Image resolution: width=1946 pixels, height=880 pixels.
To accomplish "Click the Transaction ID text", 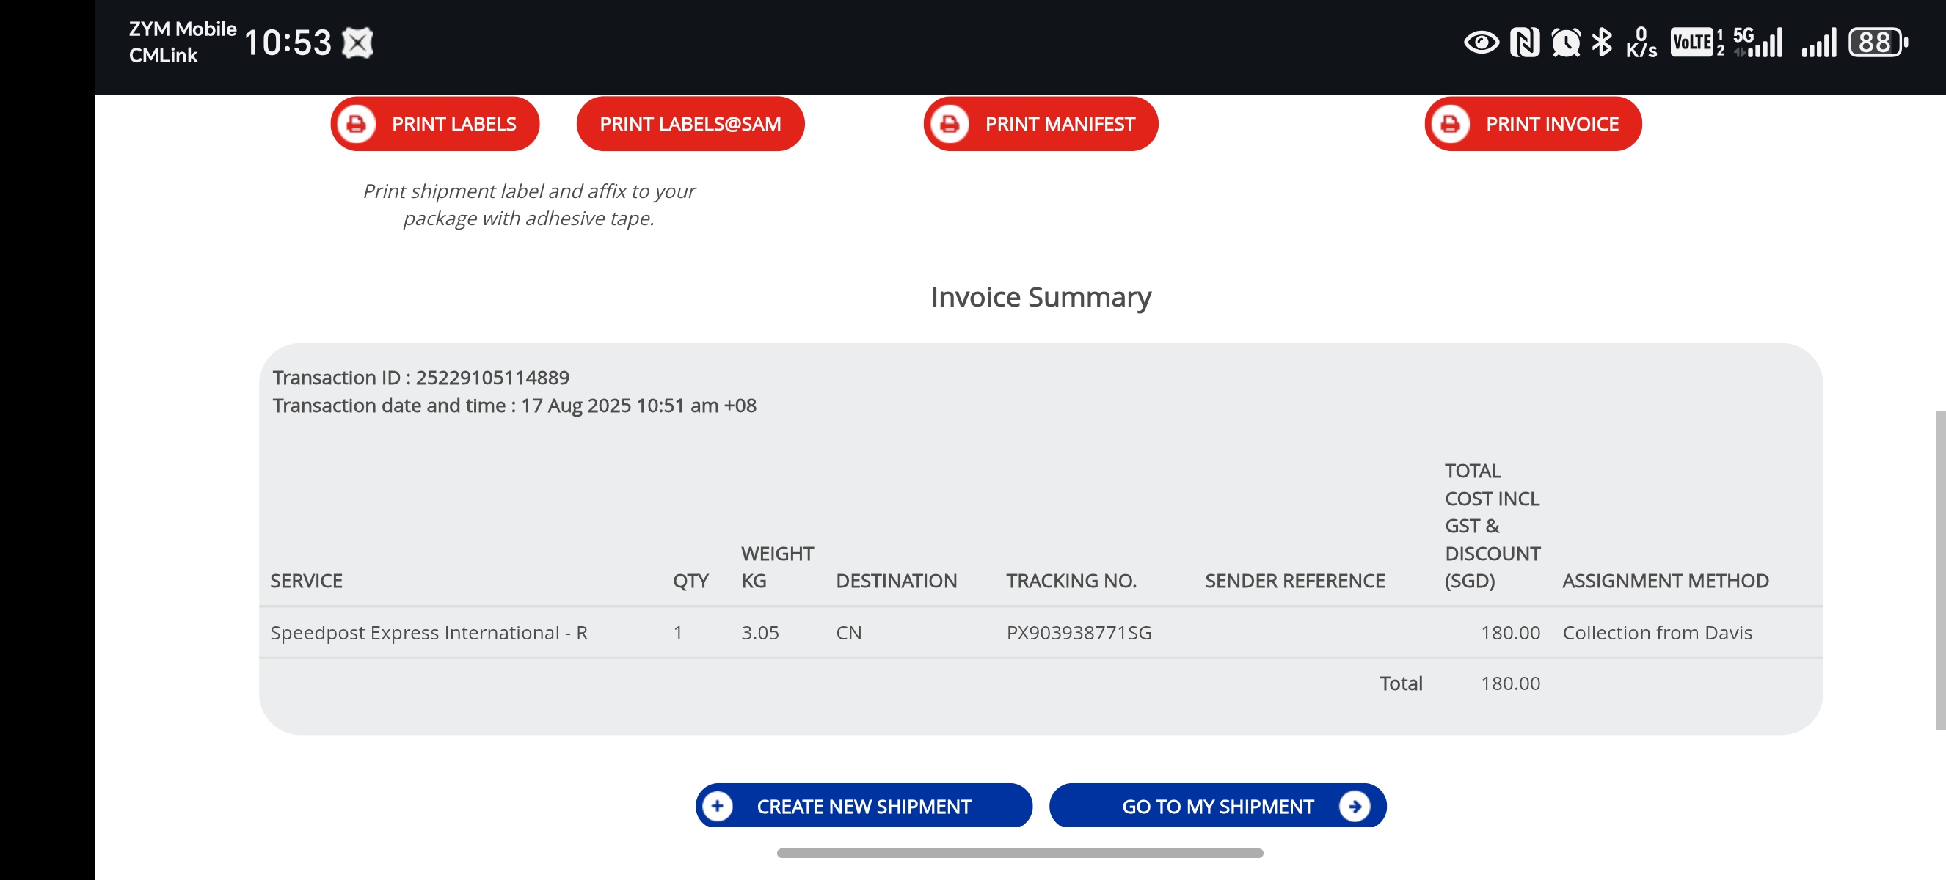I will click(x=420, y=378).
